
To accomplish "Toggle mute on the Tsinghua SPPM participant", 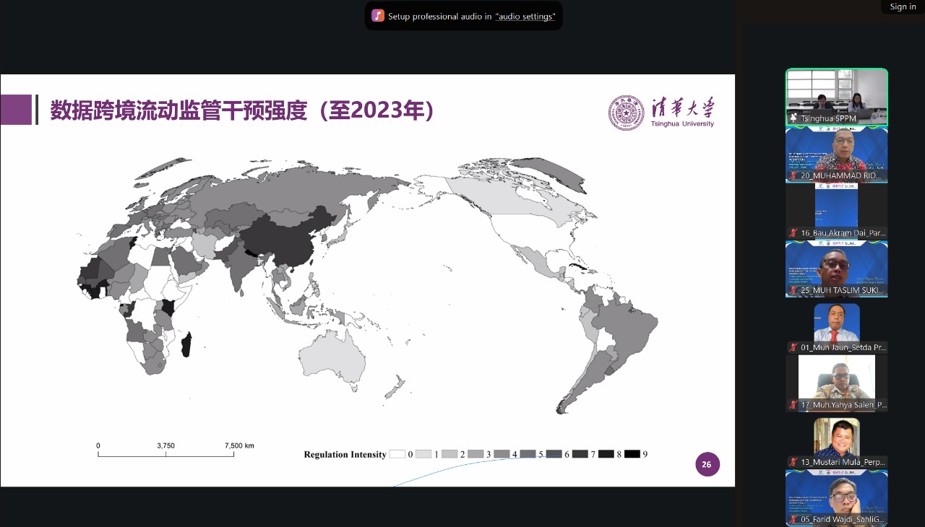I will pyautogui.click(x=793, y=117).
